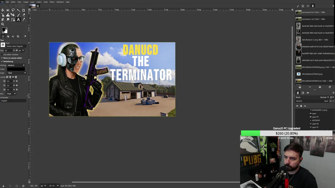This screenshot has height=188, width=335.
Task: Enable the Use editor window checkbox
Action: 2,55
